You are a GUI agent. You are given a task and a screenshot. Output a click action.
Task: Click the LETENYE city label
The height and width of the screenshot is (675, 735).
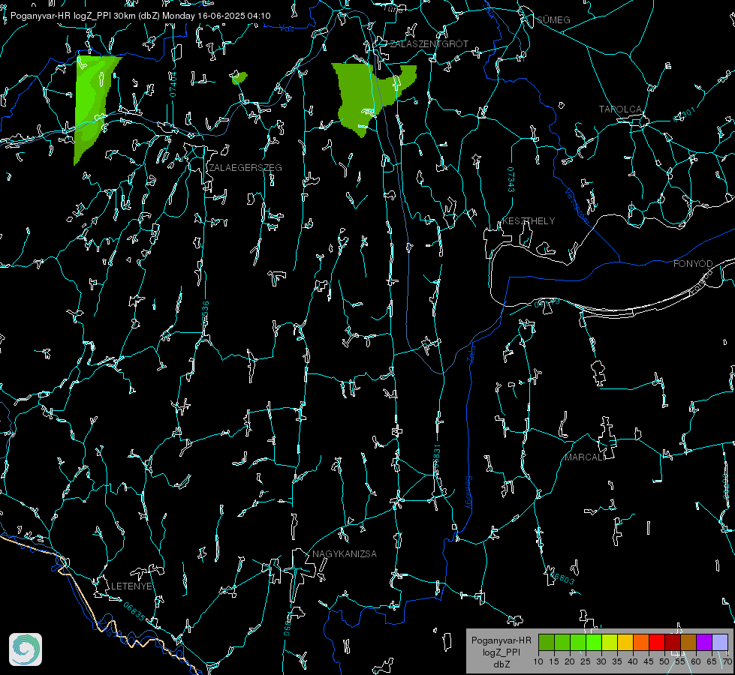(x=131, y=586)
